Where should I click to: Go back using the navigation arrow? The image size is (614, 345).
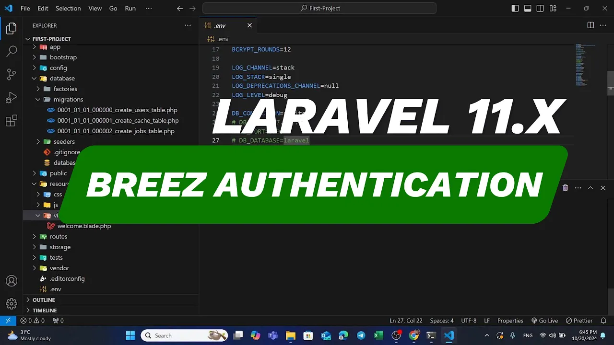[180, 8]
